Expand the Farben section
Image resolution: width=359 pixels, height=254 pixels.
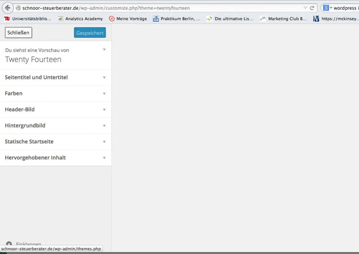(56, 94)
